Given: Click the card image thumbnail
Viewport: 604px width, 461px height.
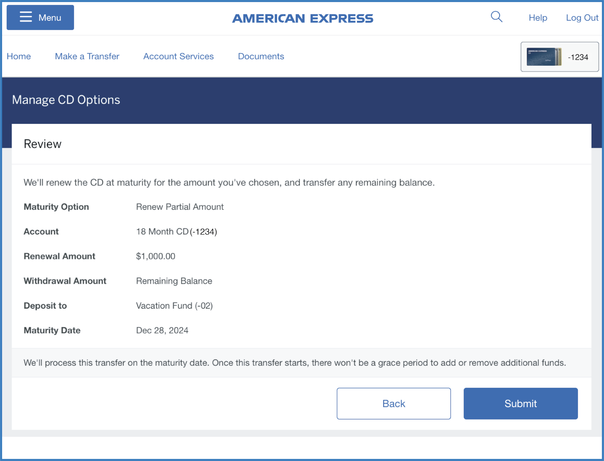Looking at the screenshot, I should pyautogui.click(x=544, y=57).
